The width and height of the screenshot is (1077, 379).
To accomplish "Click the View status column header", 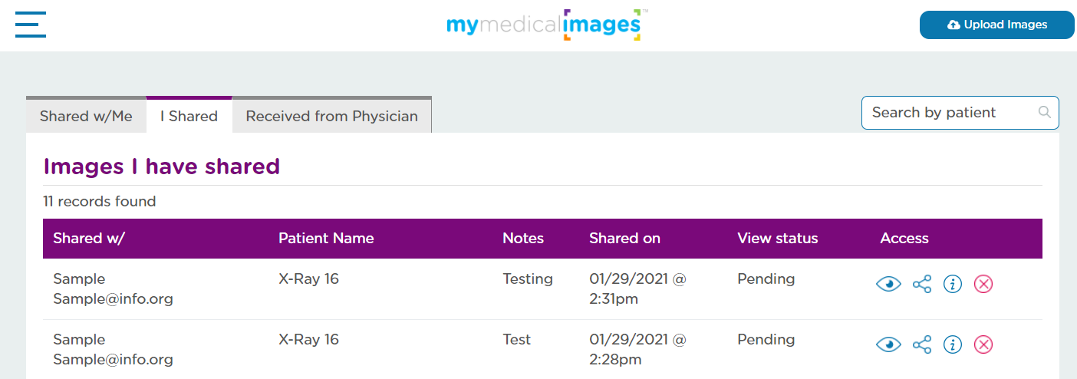I will tap(778, 239).
